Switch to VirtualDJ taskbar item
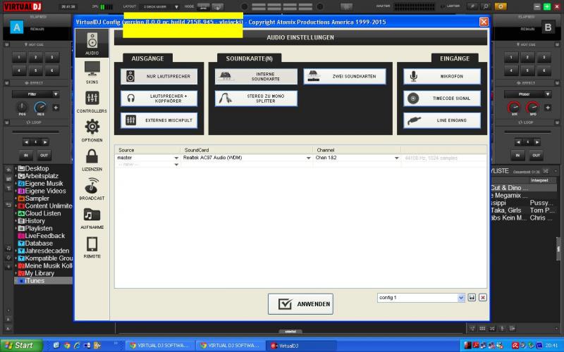The height and width of the screenshot is (352, 564). (300, 346)
